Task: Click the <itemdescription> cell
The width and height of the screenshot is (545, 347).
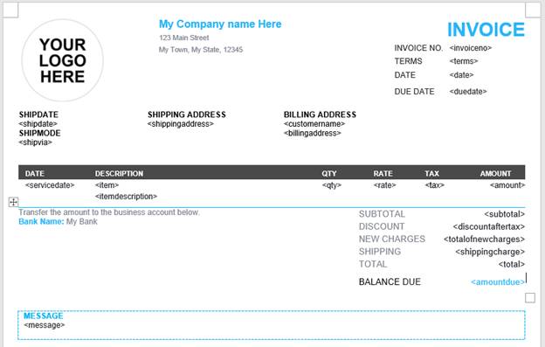Action: pyautogui.click(x=126, y=197)
